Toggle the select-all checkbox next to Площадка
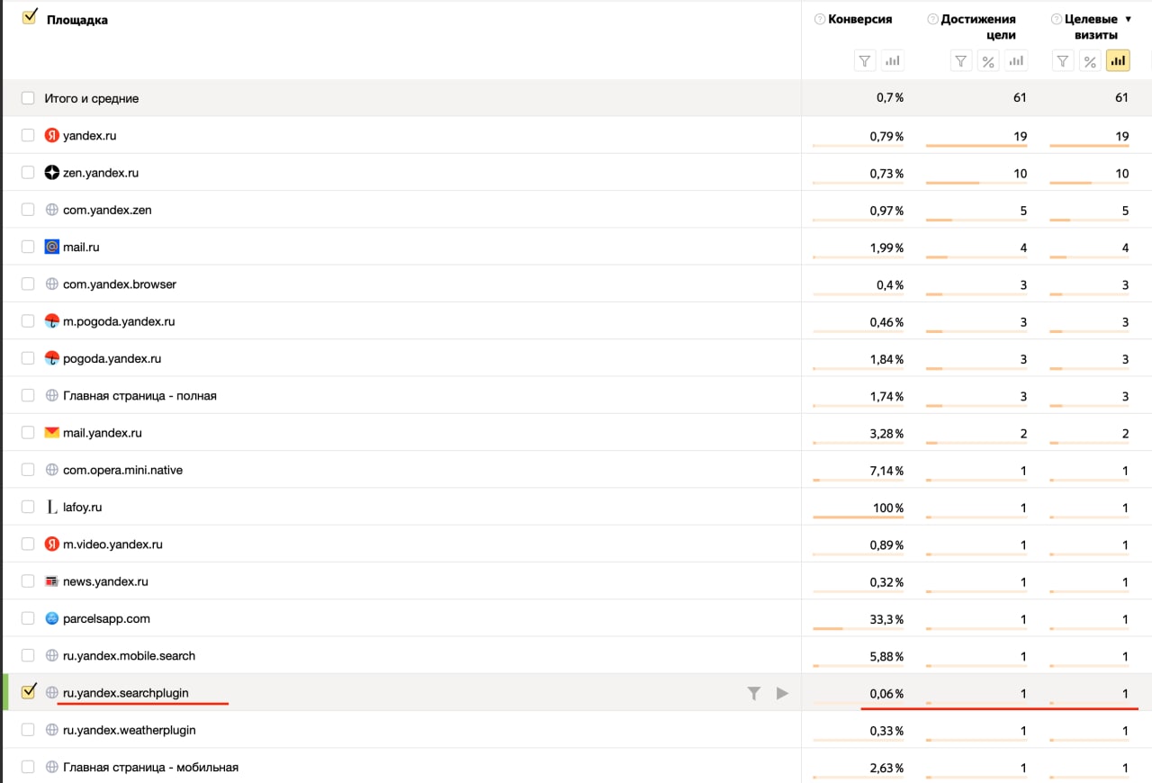This screenshot has width=1152, height=783. coord(29,16)
